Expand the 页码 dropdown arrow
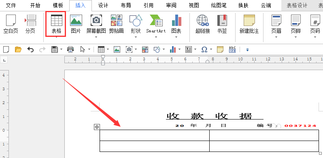This screenshot has width=323, height=158. coord(315,37)
